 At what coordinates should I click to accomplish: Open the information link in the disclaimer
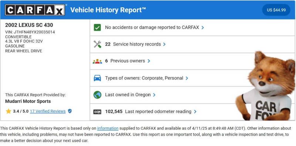(x=108, y=128)
